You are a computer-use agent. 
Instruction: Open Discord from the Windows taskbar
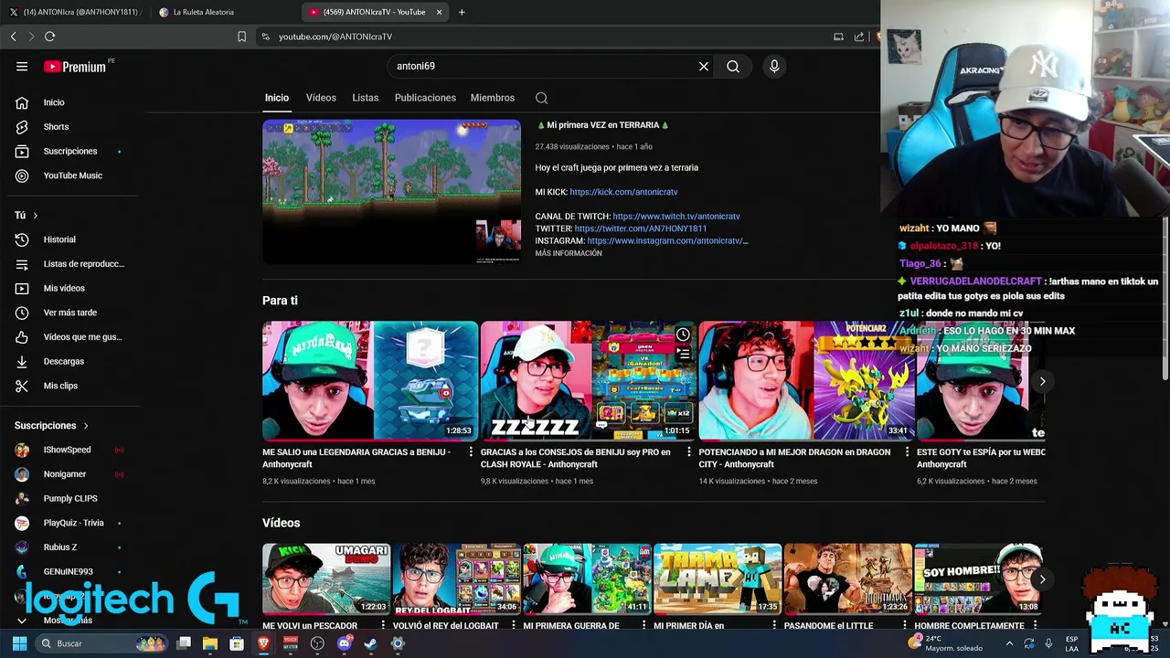(x=344, y=643)
